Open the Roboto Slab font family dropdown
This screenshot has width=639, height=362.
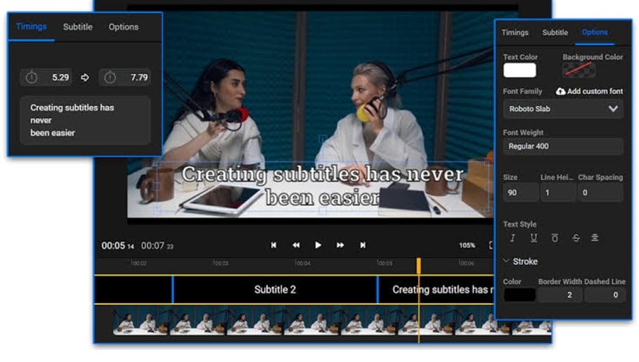pos(563,109)
